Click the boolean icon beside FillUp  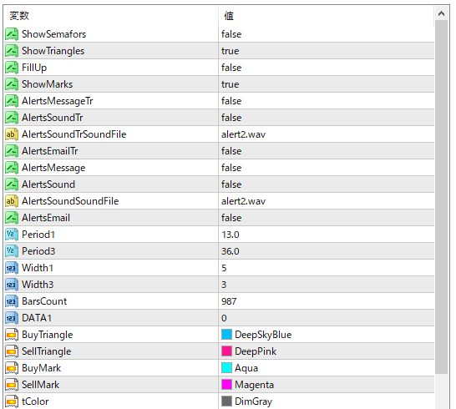point(12,68)
